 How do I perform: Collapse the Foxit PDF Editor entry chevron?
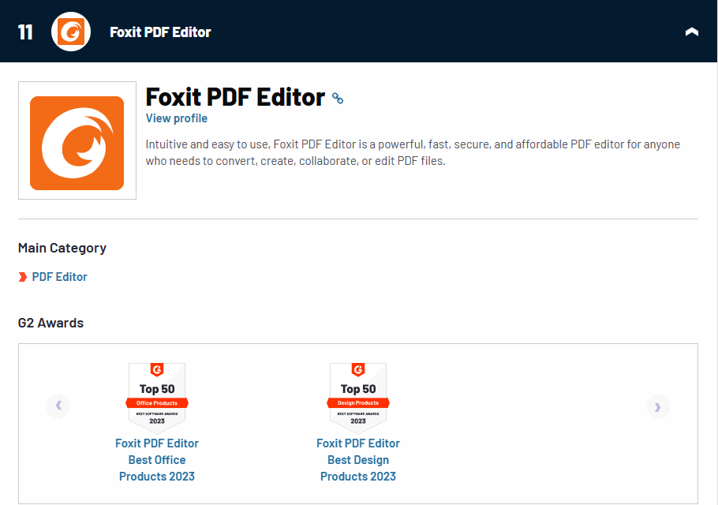pyautogui.click(x=691, y=32)
